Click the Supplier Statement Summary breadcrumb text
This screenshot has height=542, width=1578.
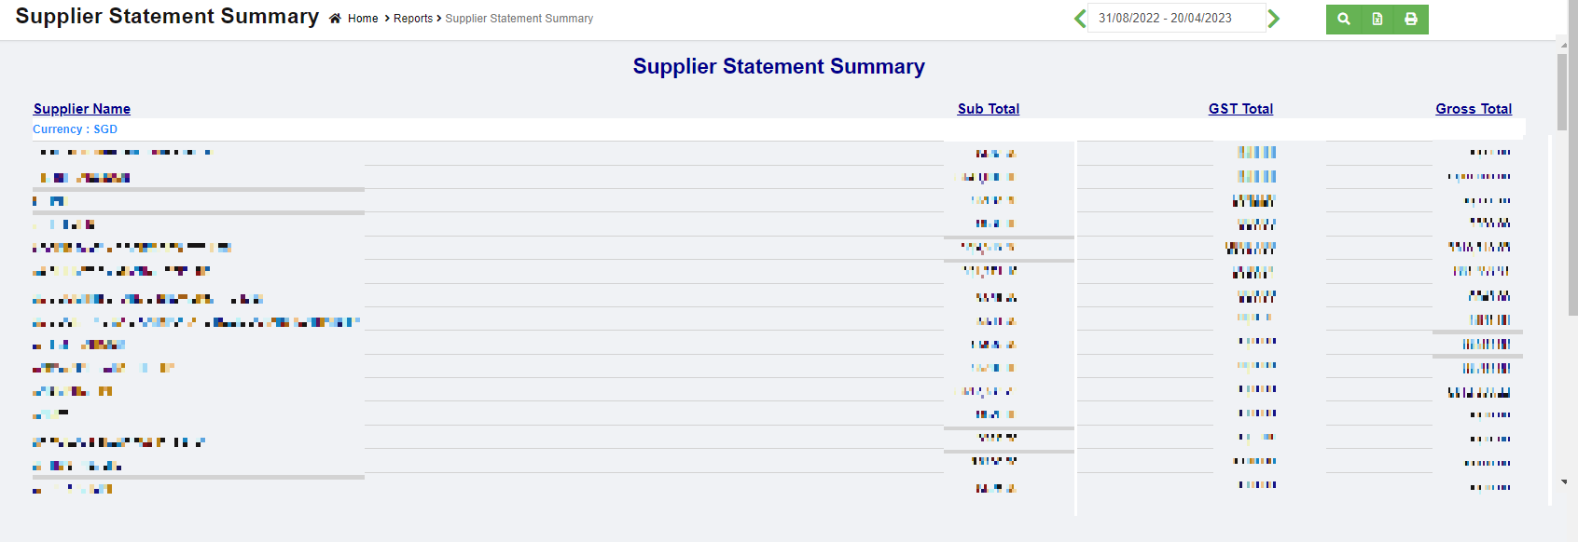point(519,19)
